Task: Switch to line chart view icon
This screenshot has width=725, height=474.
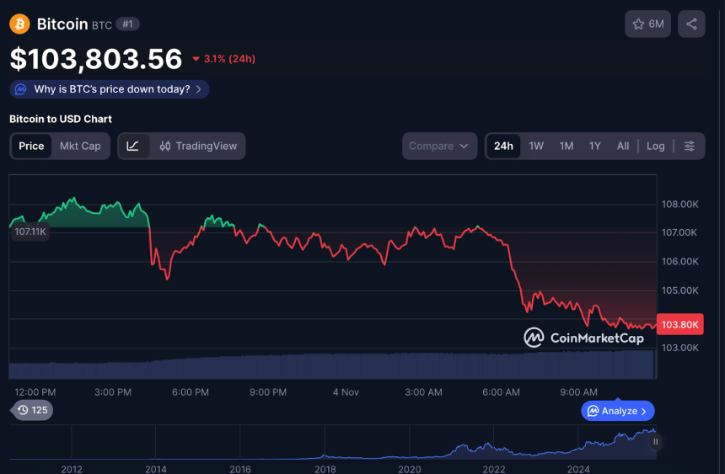Action: (x=133, y=146)
